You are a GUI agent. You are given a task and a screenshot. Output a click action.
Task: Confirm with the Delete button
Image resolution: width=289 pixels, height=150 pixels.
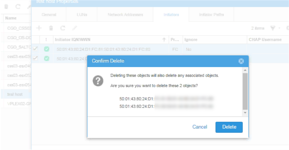(229, 127)
